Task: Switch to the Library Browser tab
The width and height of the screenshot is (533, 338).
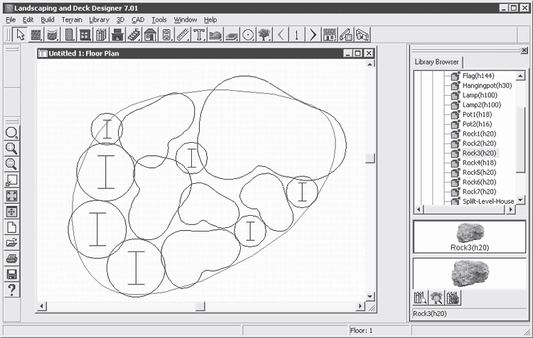Action: click(438, 62)
